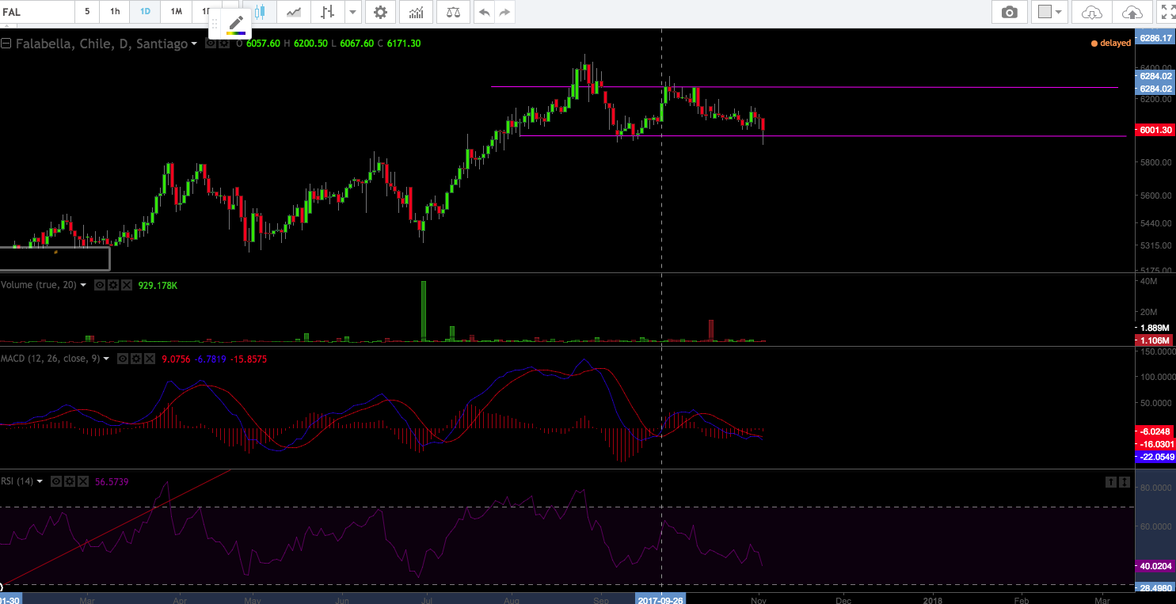
Task: Click the pencil drawing color tool
Action: point(236,24)
